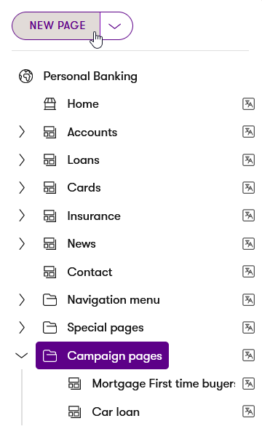Select the Cards page in the tree

[84, 188]
